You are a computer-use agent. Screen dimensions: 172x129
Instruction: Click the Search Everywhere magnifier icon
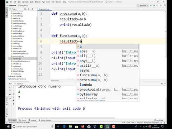[x=165, y=5]
